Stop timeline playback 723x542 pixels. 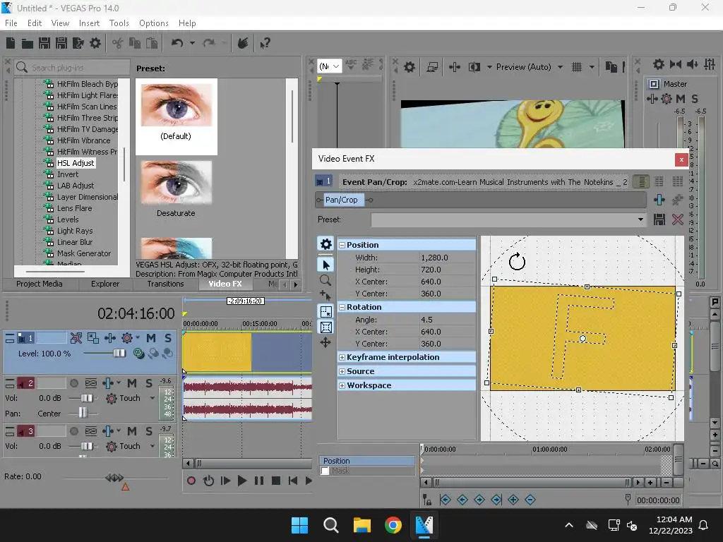[x=276, y=481]
